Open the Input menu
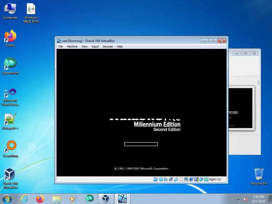The image size is (272, 204). click(x=95, y=46)
